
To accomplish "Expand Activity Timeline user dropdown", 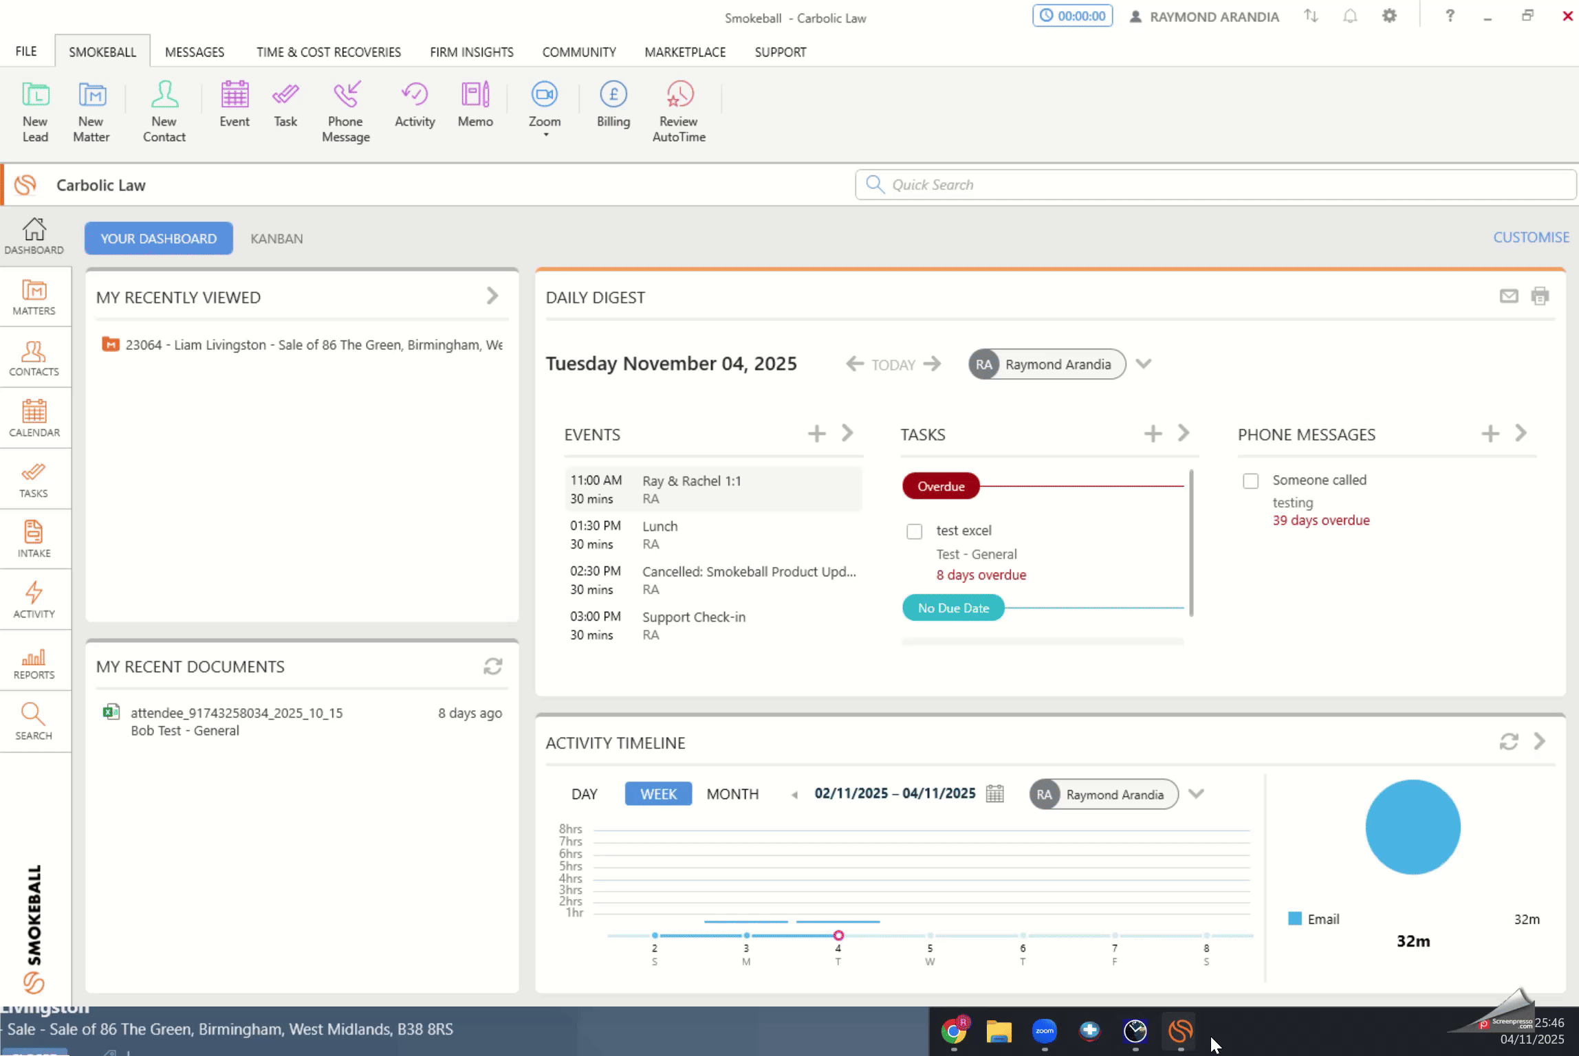I will 1196,794.
